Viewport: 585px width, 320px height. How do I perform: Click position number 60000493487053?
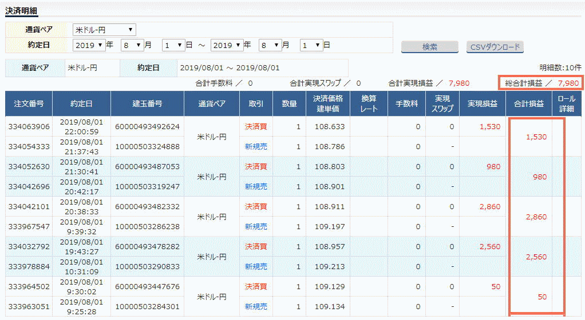point(147,166)
